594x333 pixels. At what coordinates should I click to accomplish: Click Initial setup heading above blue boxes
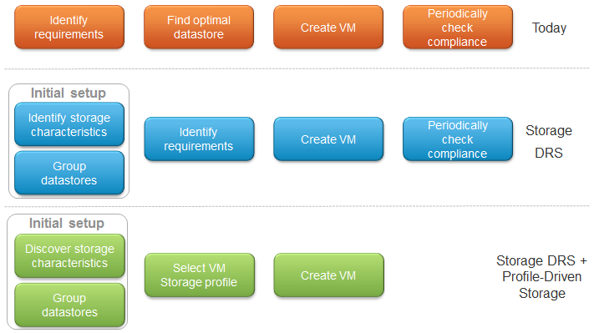point(69,93)
